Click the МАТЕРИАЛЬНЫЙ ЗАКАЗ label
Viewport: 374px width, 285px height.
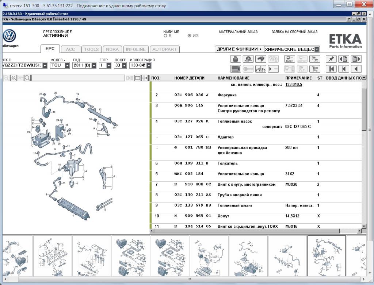238,32
